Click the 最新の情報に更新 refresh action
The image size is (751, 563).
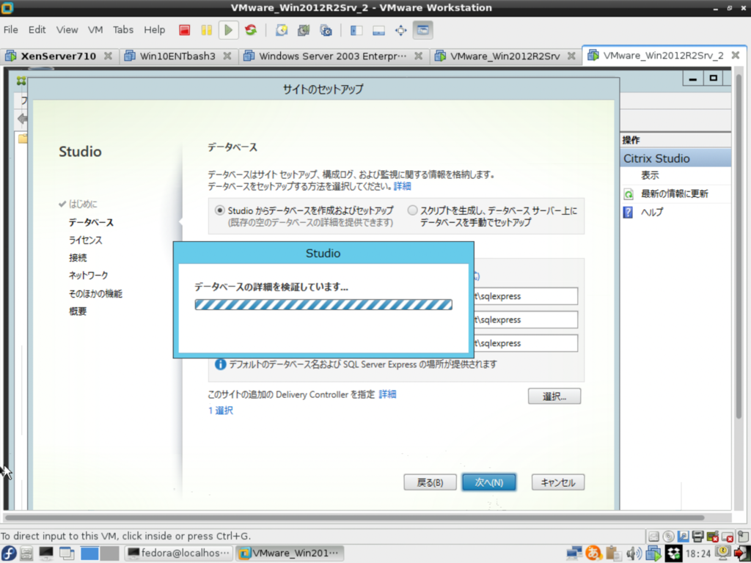point(675,194)
